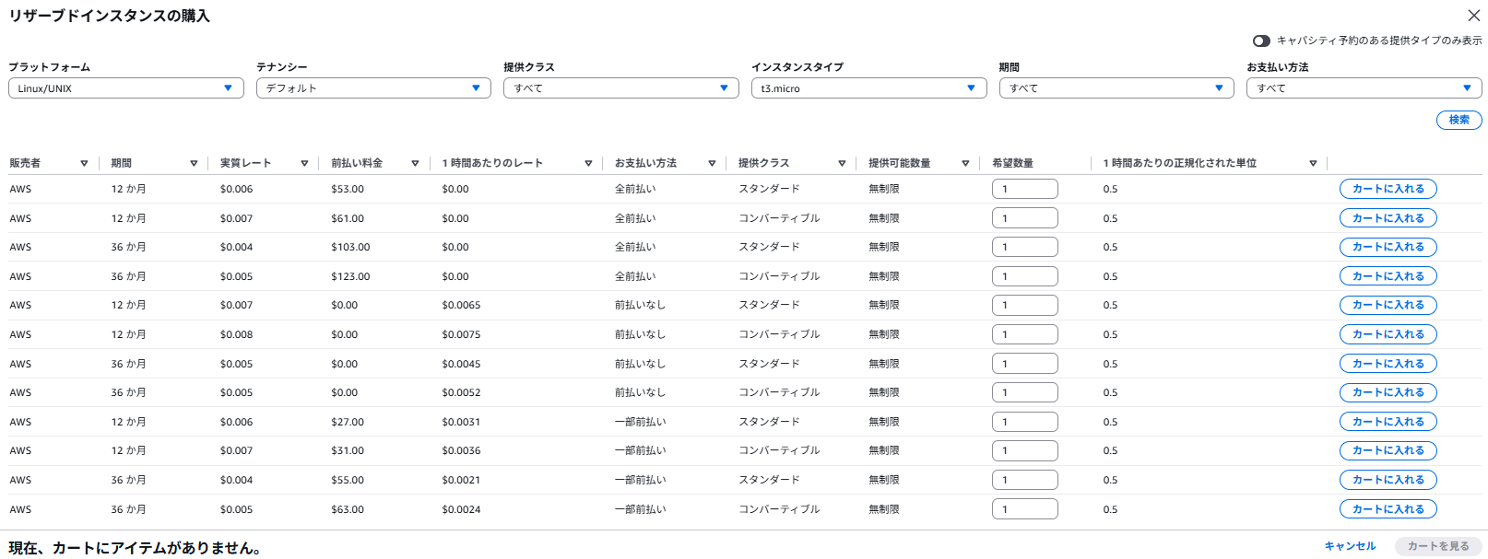Click the 検索 search button
Screen dimensions: 1488x559
(1458, 120)
